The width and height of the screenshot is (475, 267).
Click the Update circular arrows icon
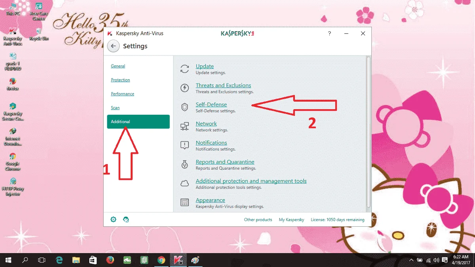[x=184, y=69]
